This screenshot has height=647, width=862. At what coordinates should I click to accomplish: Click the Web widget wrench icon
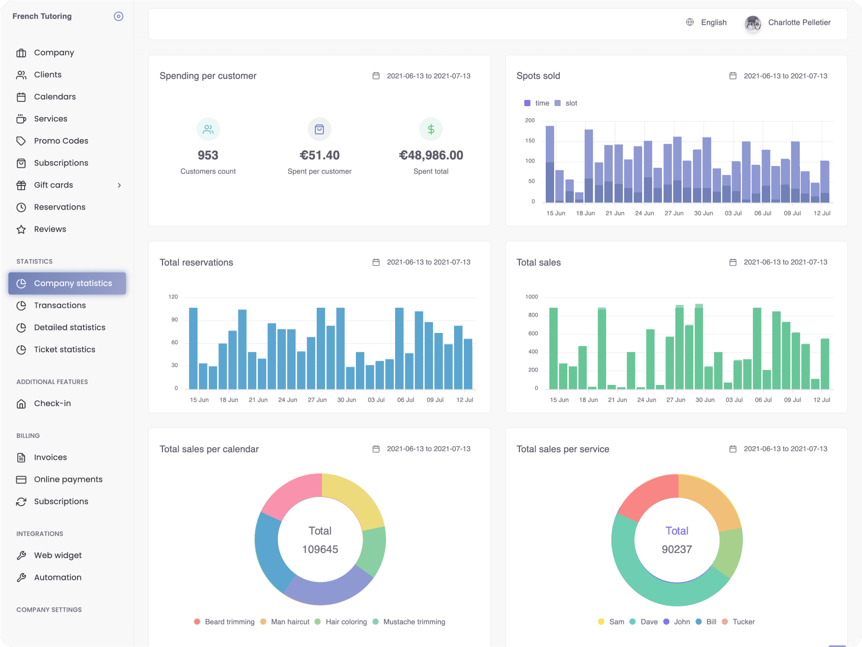21,555
